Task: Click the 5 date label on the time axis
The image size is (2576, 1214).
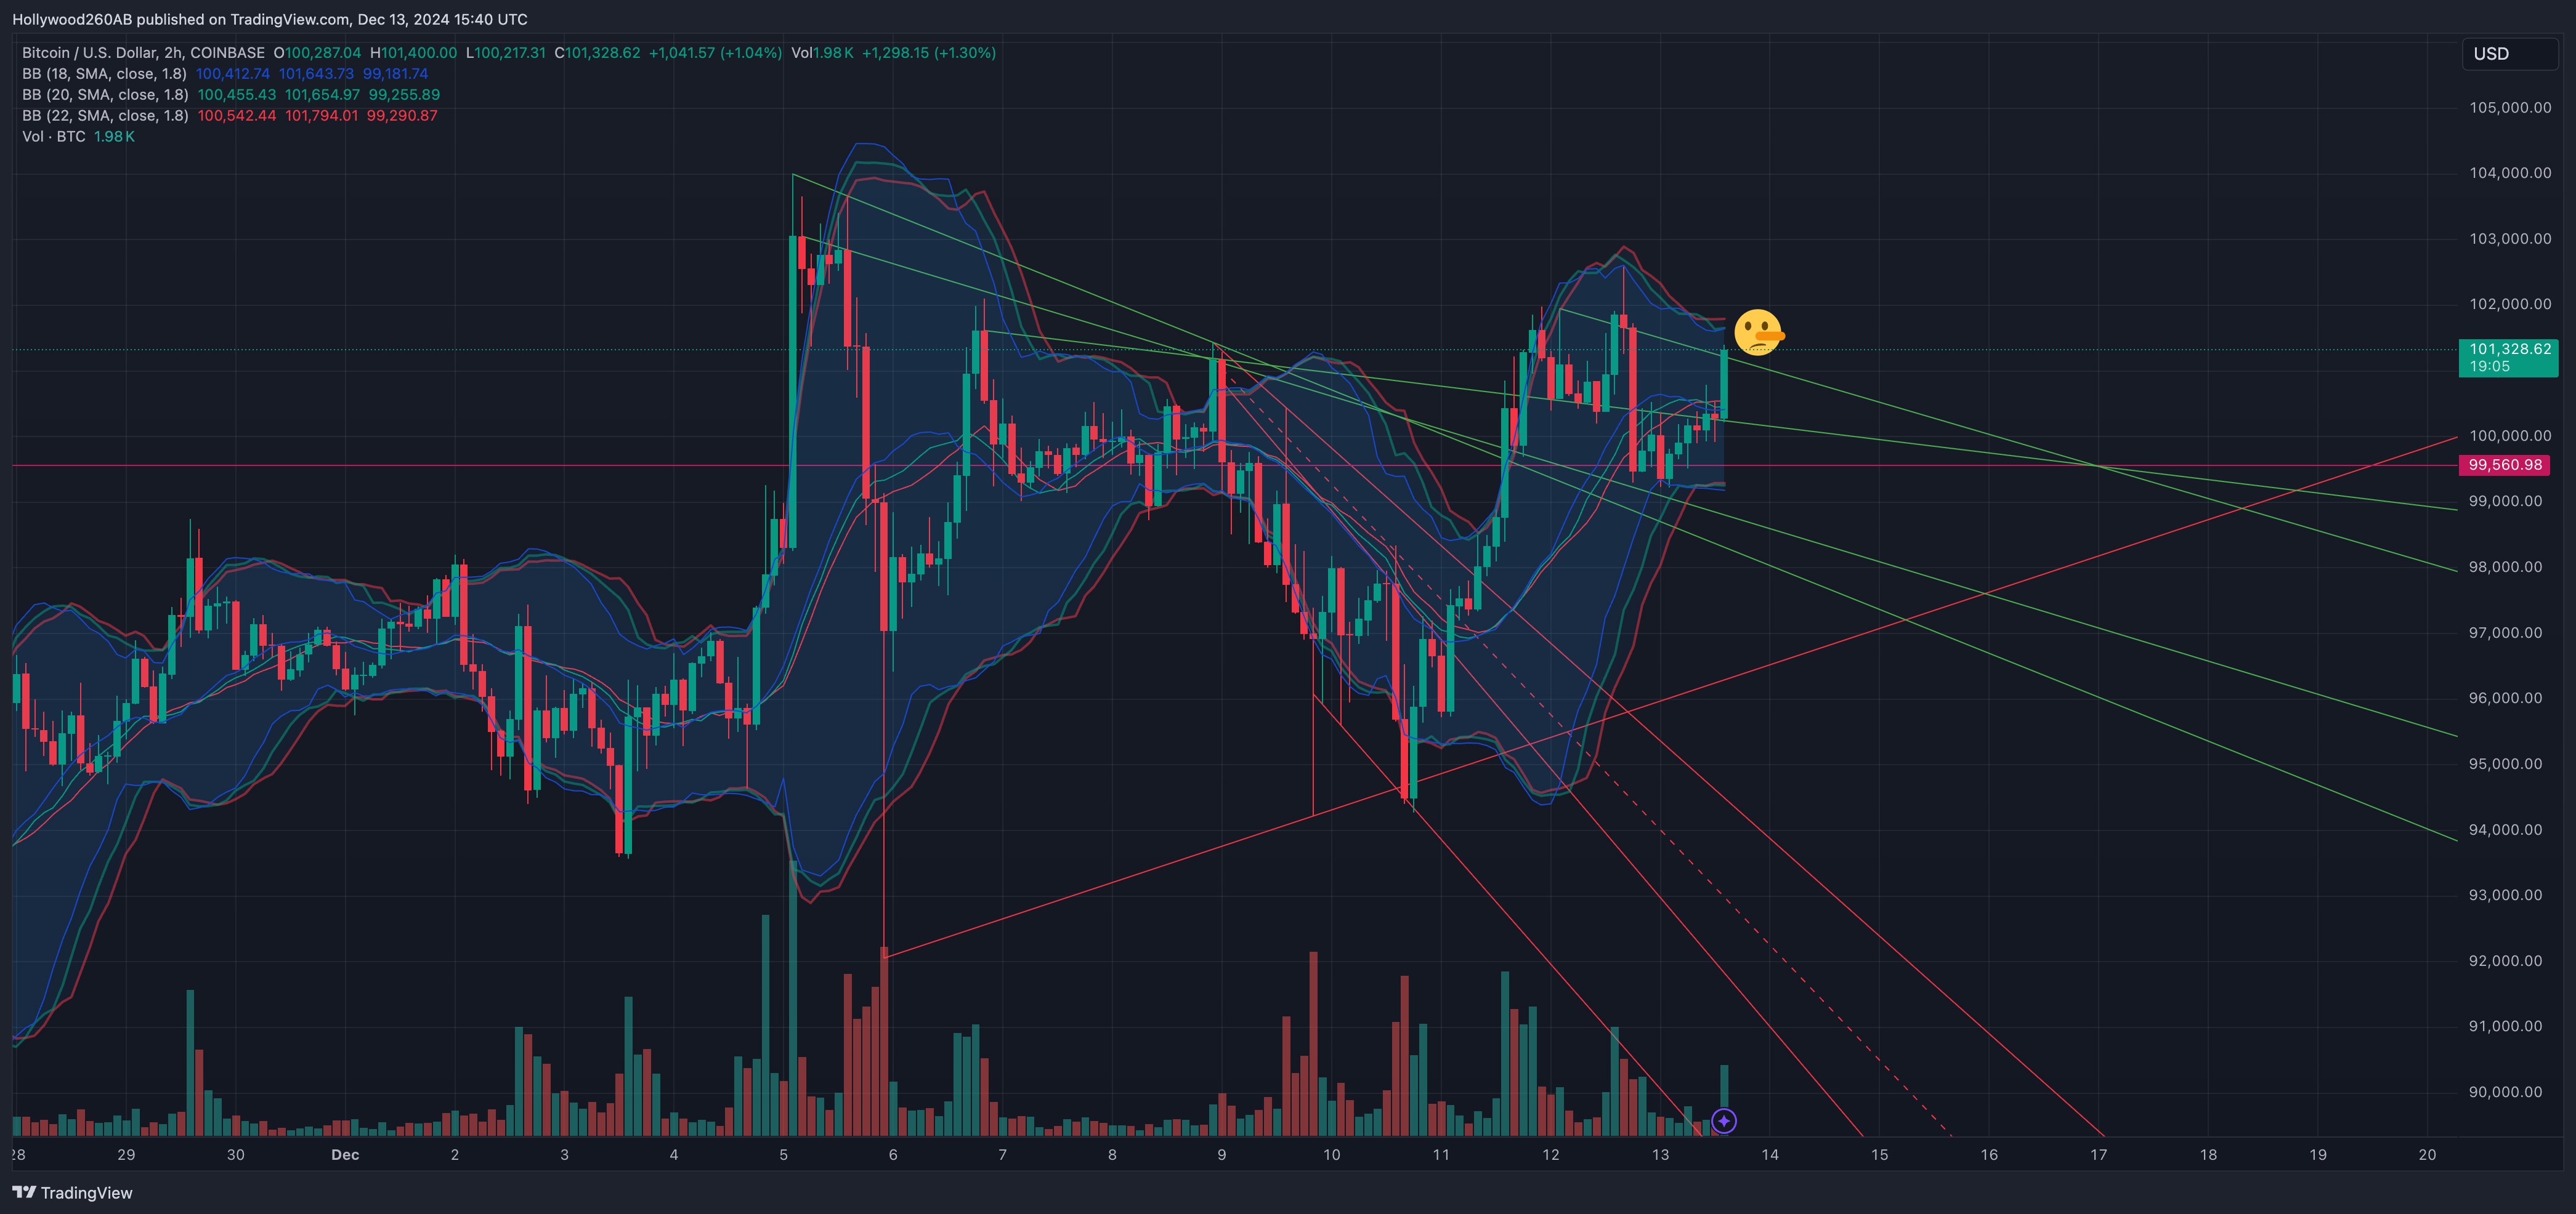Action: pos(784,1155)
